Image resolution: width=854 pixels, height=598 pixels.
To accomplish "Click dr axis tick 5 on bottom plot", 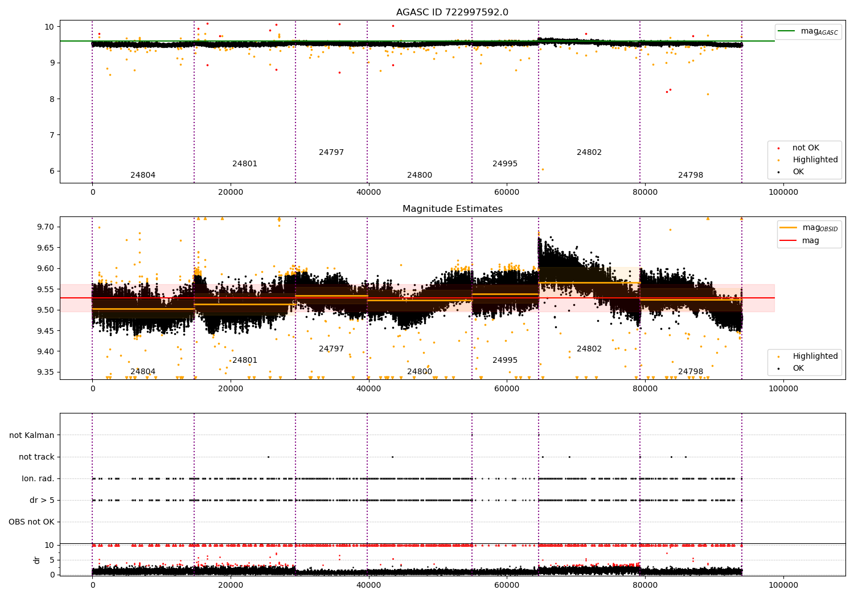I will pyautogui.click(x=52, y=560).
